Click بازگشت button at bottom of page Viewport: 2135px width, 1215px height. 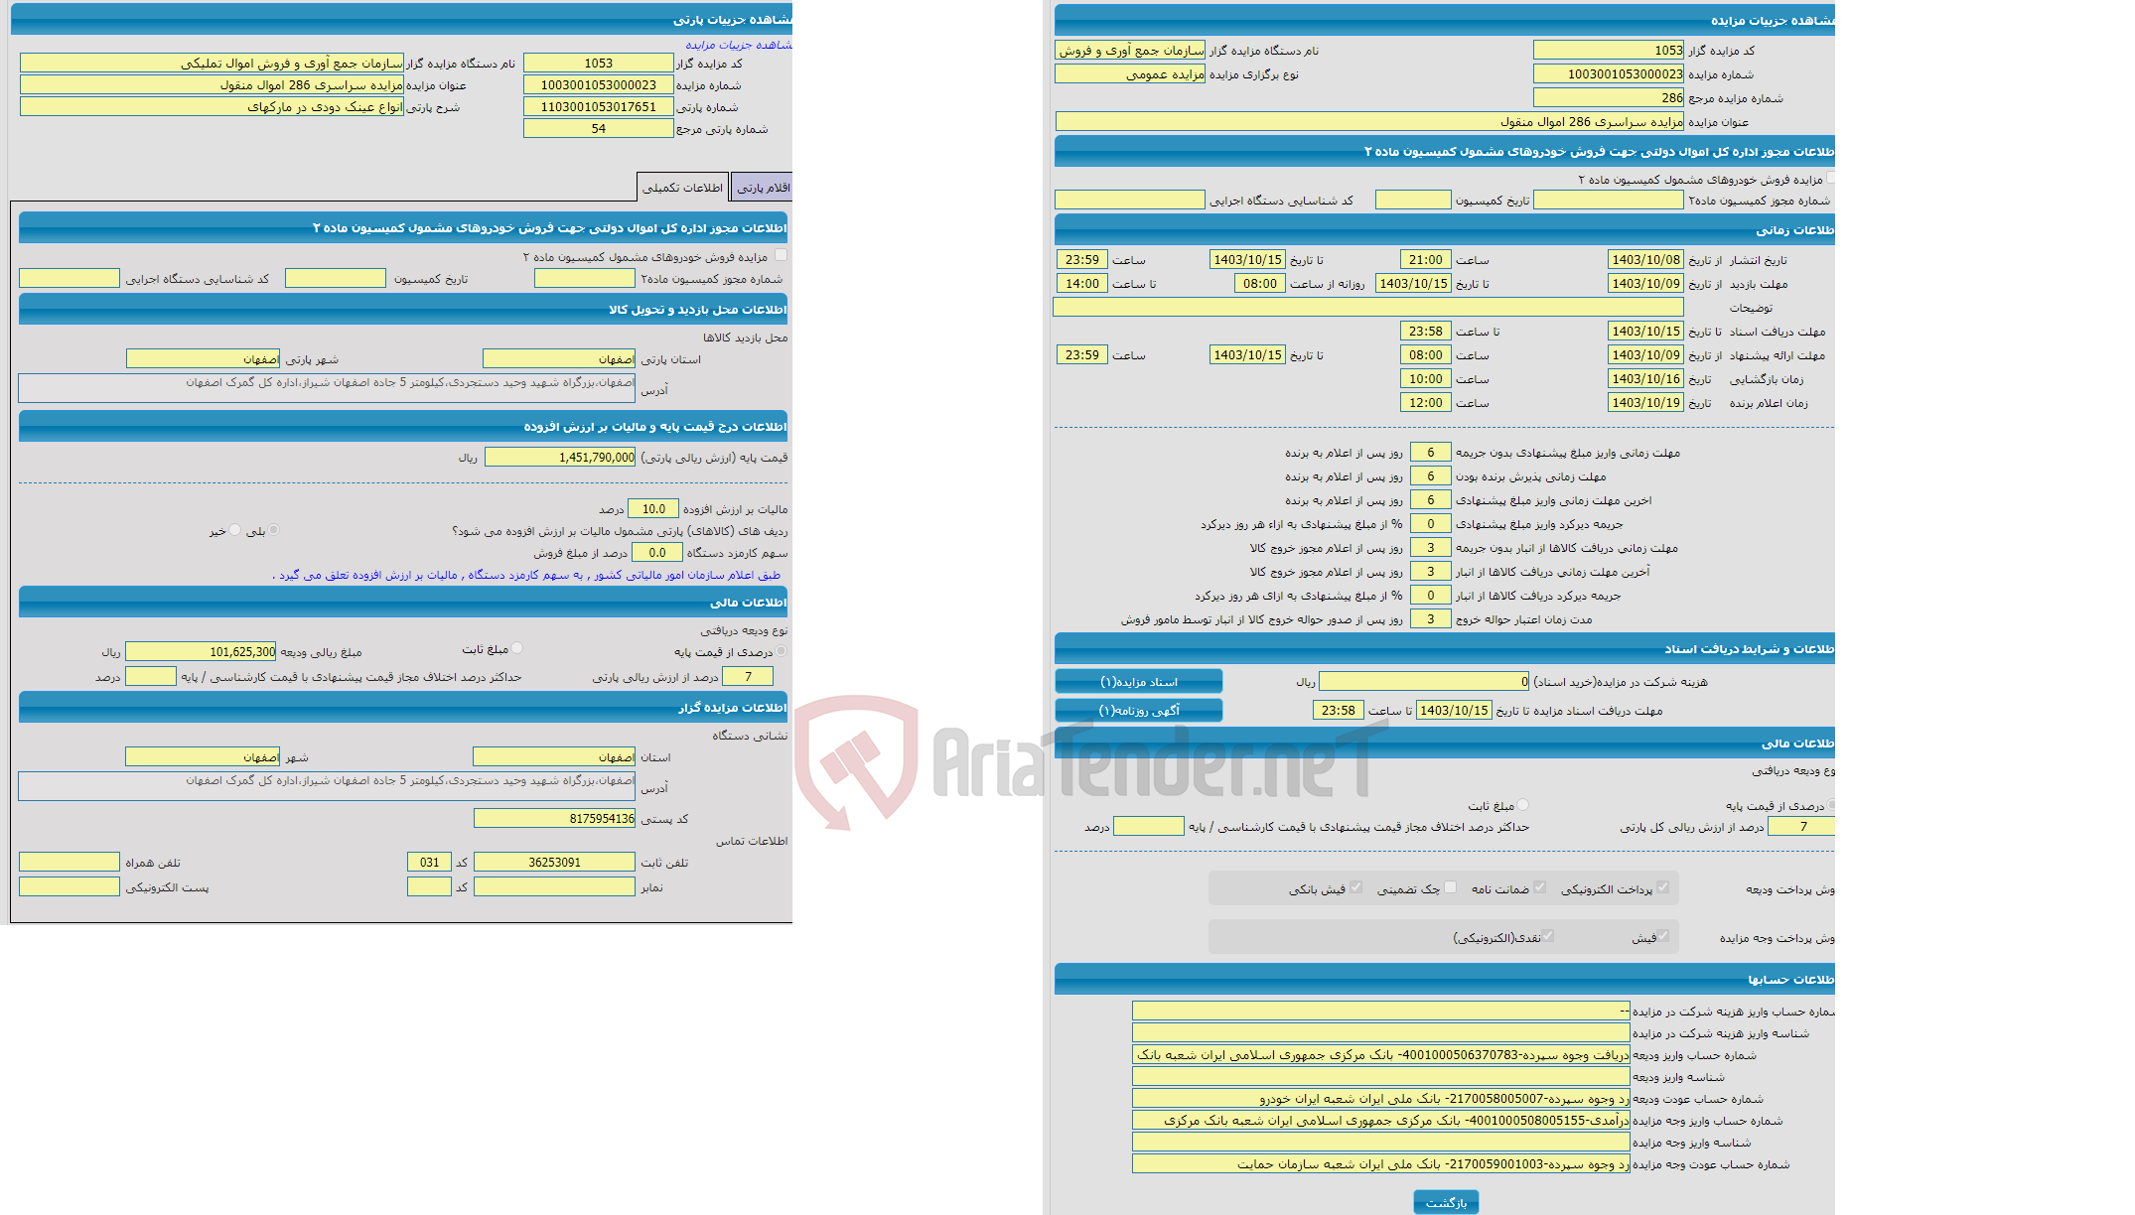coord(1449,1199)
